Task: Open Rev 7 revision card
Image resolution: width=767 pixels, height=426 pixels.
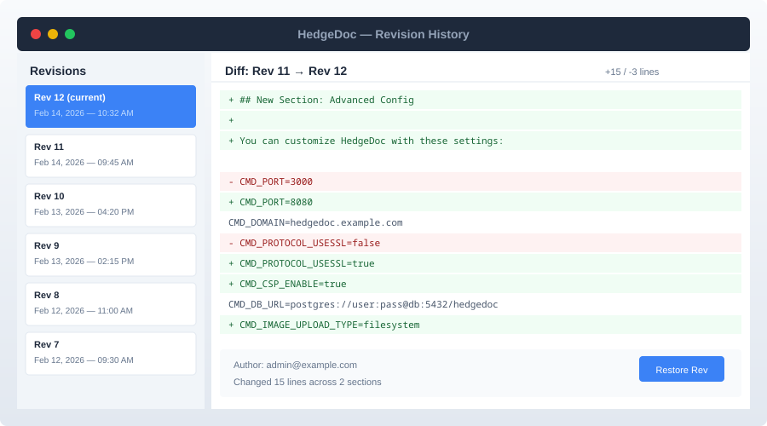Action: [111, 354]
